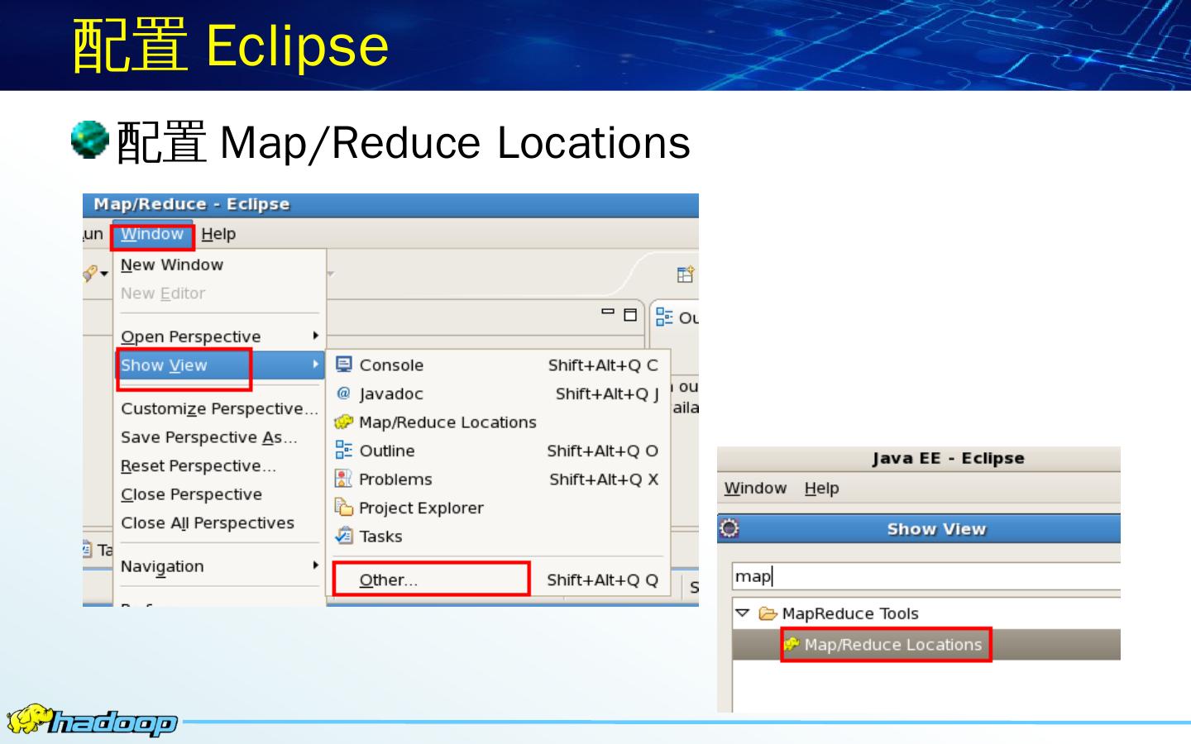
Task: Select the highlighted Show View menu entry
Action: tap(219, 365)
